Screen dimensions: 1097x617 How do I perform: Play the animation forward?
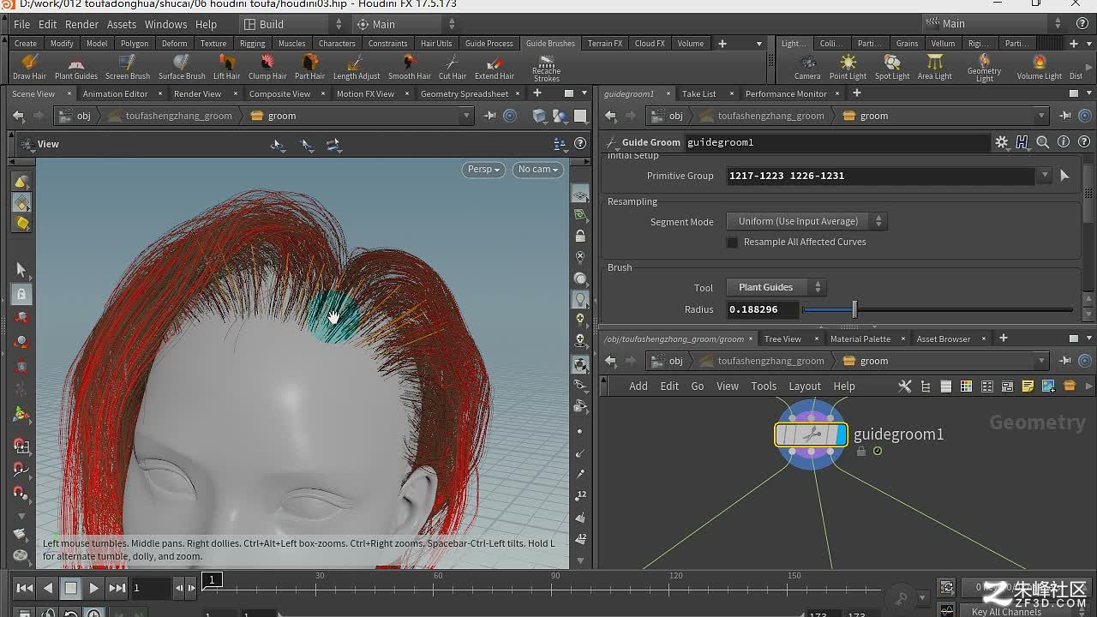(x=94, y=588)
